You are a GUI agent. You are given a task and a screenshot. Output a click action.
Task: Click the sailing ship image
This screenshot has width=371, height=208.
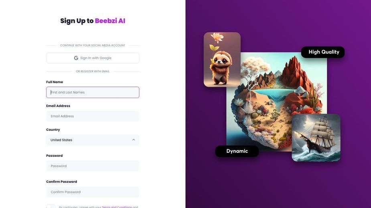click(316, 138)
